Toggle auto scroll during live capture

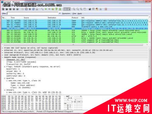coord(69,9)
